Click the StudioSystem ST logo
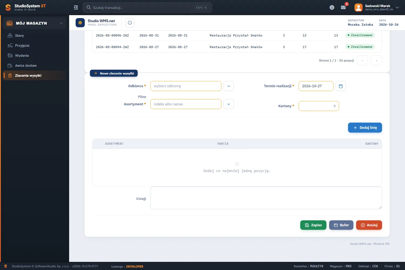The image size is (405, 270). (x=26, y=8)
